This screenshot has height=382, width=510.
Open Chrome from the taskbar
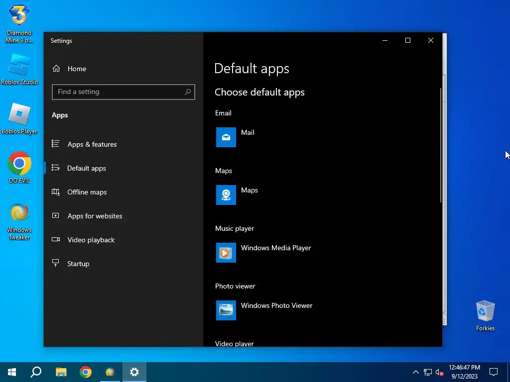point(86,372)
